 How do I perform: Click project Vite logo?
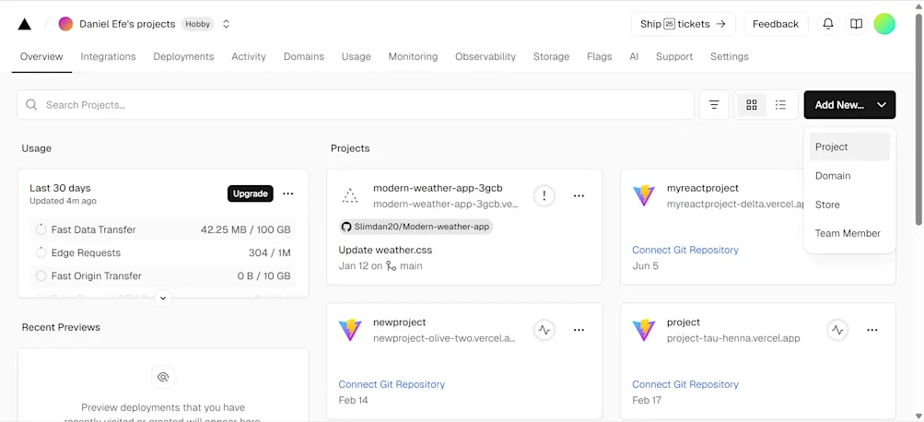pyautogui.click(x=644, y=330)
